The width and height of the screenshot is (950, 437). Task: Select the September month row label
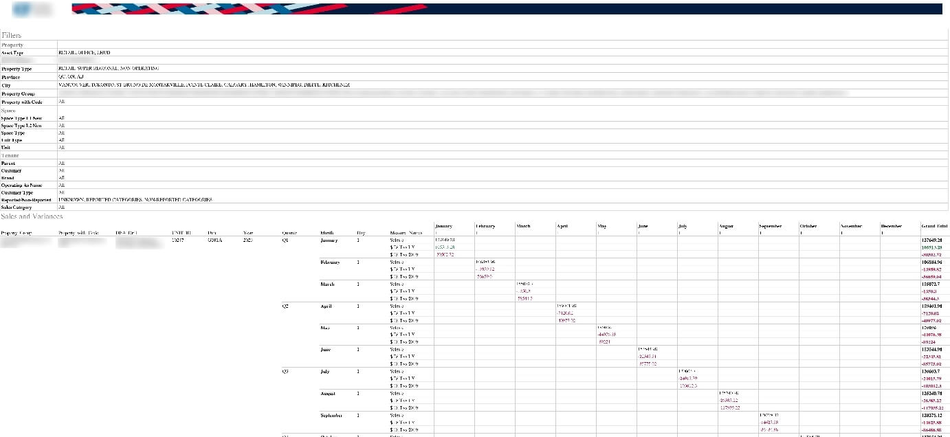pos(332,416)
